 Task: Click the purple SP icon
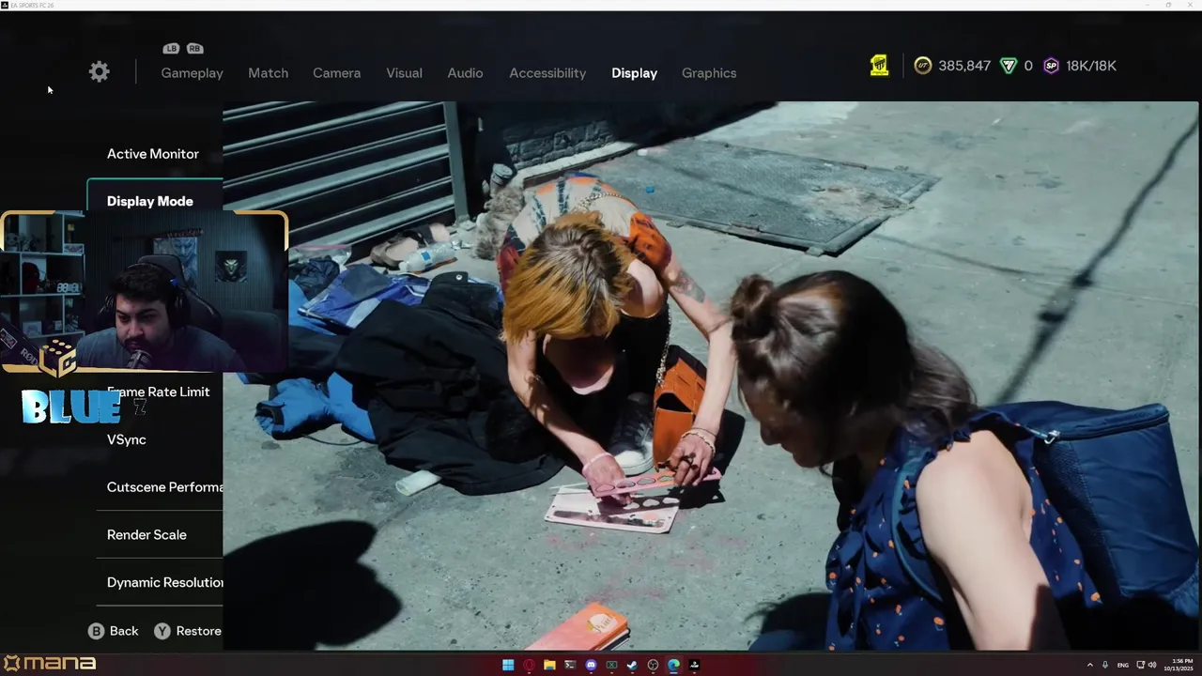click(x=1051, y=66)
